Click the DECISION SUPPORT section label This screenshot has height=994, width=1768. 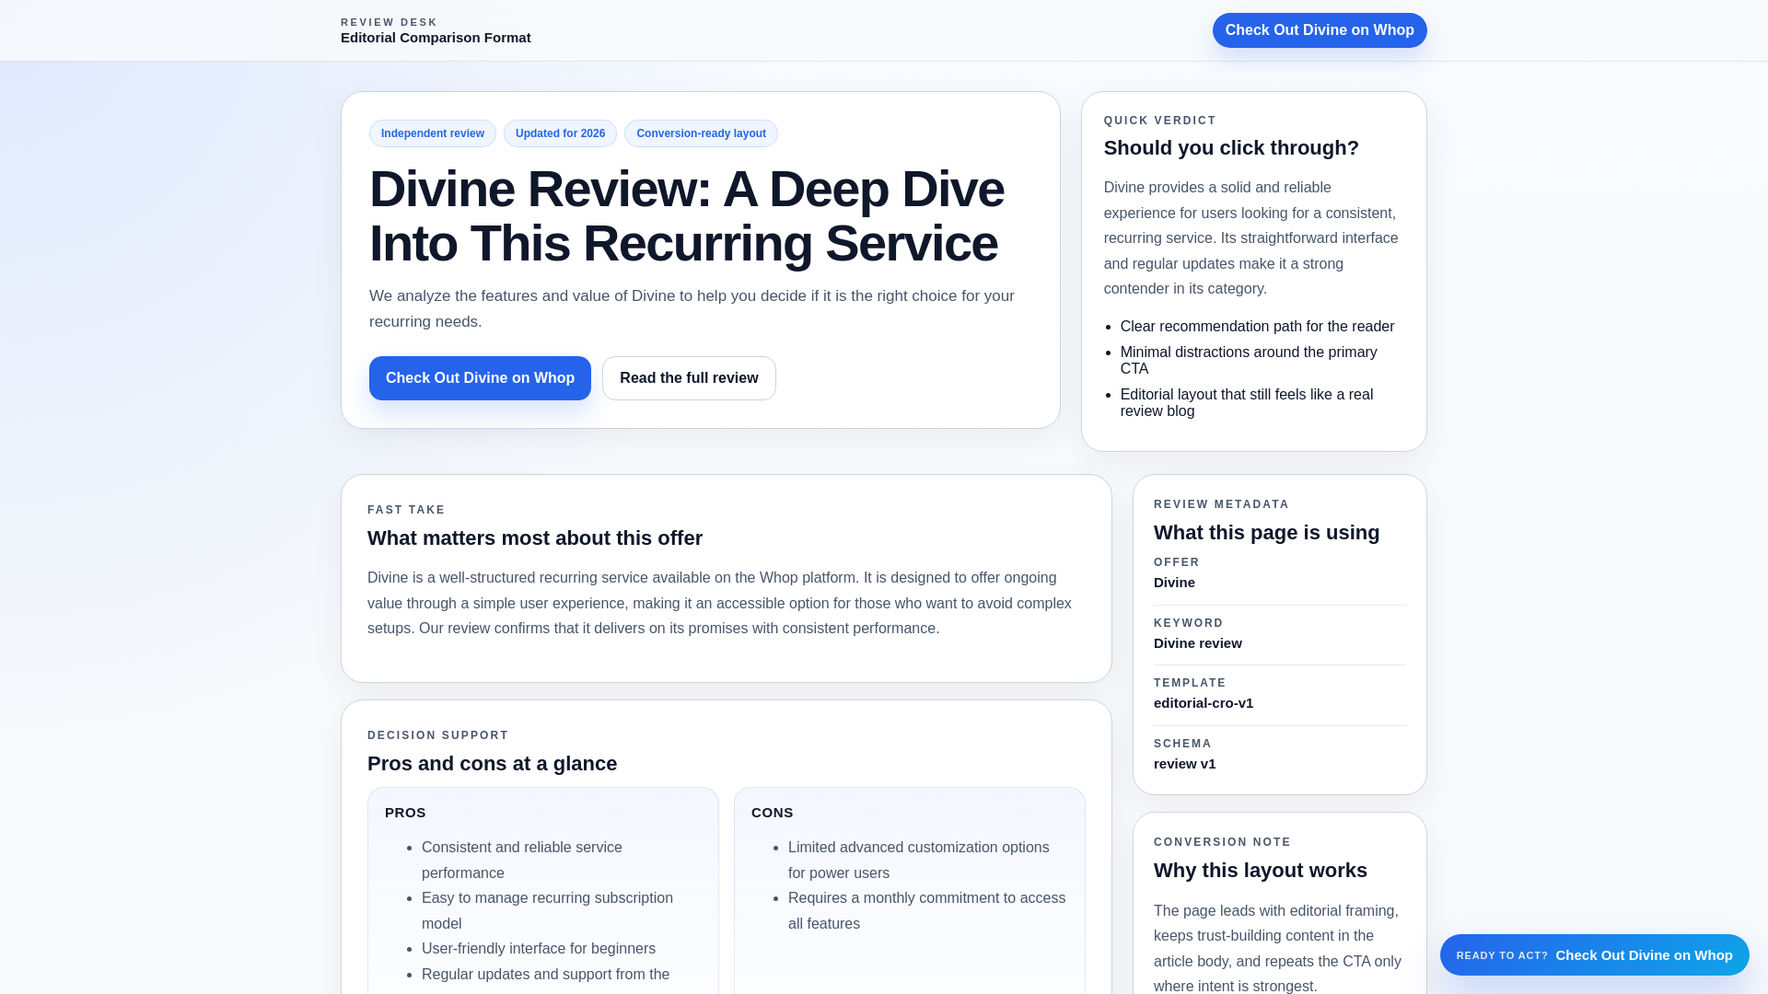click(437, 735)
